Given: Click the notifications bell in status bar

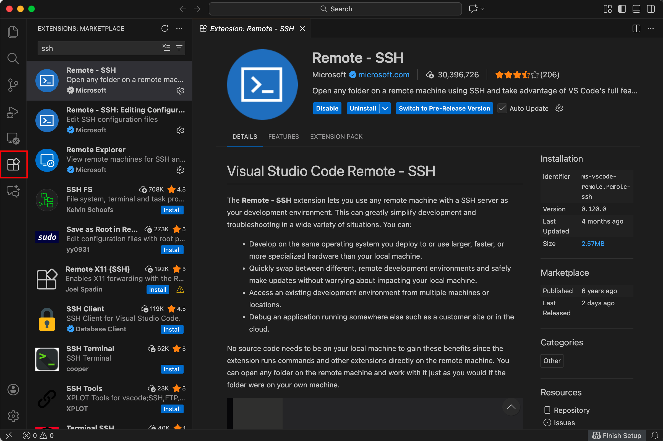Looking at the screenshot, I should point(654,435).
